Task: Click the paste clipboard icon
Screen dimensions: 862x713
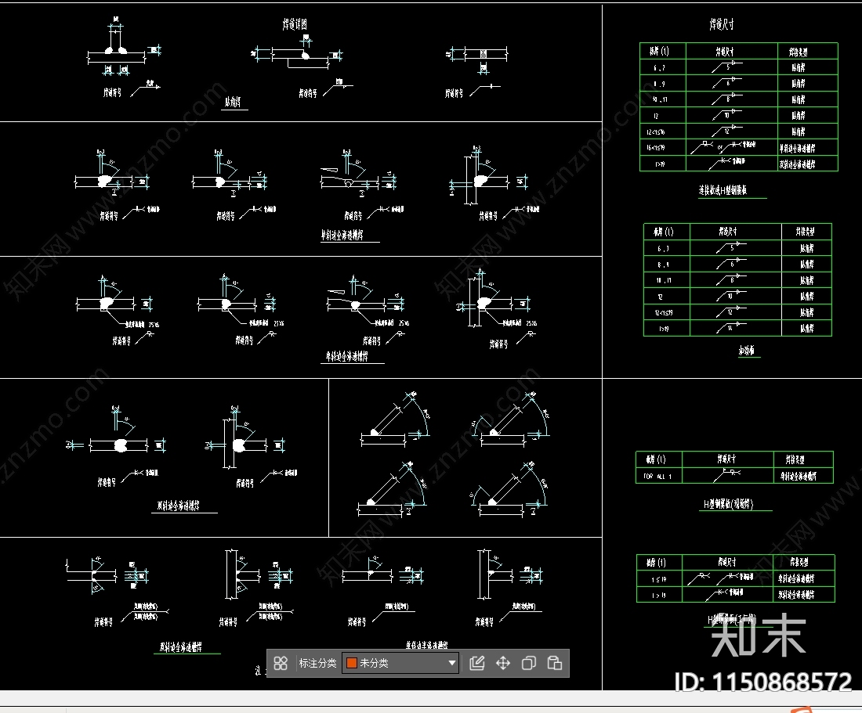Action: tap(555, 664)
